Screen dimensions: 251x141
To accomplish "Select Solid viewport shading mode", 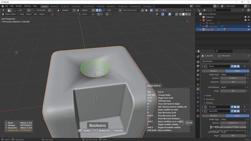I will [183, 14].
